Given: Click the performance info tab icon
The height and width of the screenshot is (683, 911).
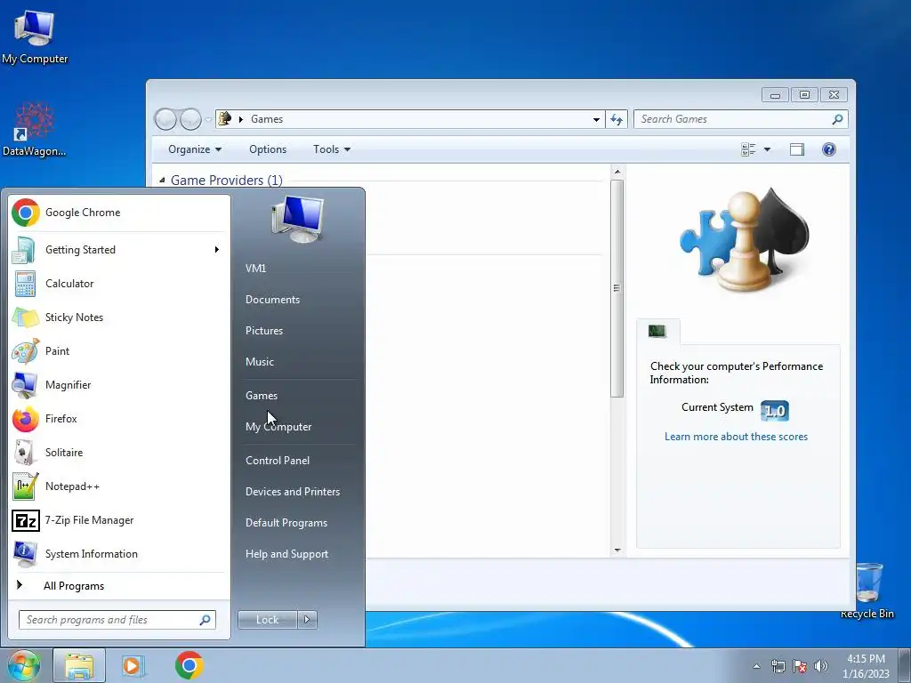Looking at the screenshot, I should point(657,331).
